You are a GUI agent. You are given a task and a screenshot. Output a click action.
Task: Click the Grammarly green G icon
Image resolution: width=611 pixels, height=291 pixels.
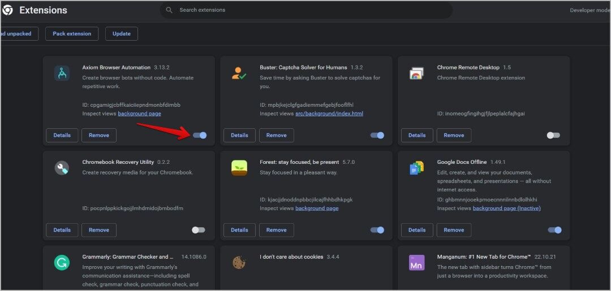[62, 263]
